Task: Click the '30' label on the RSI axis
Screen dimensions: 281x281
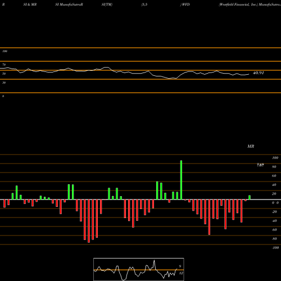Action: tap(4, 83)
